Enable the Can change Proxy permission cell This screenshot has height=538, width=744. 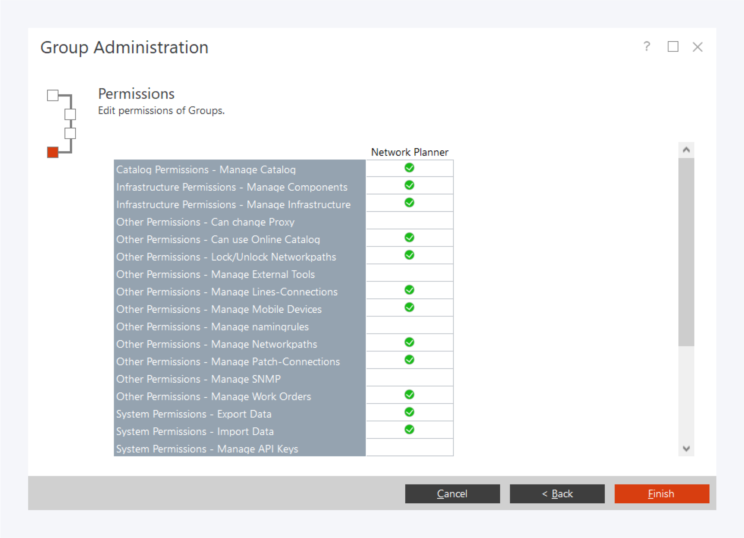(x=409, y=220)
